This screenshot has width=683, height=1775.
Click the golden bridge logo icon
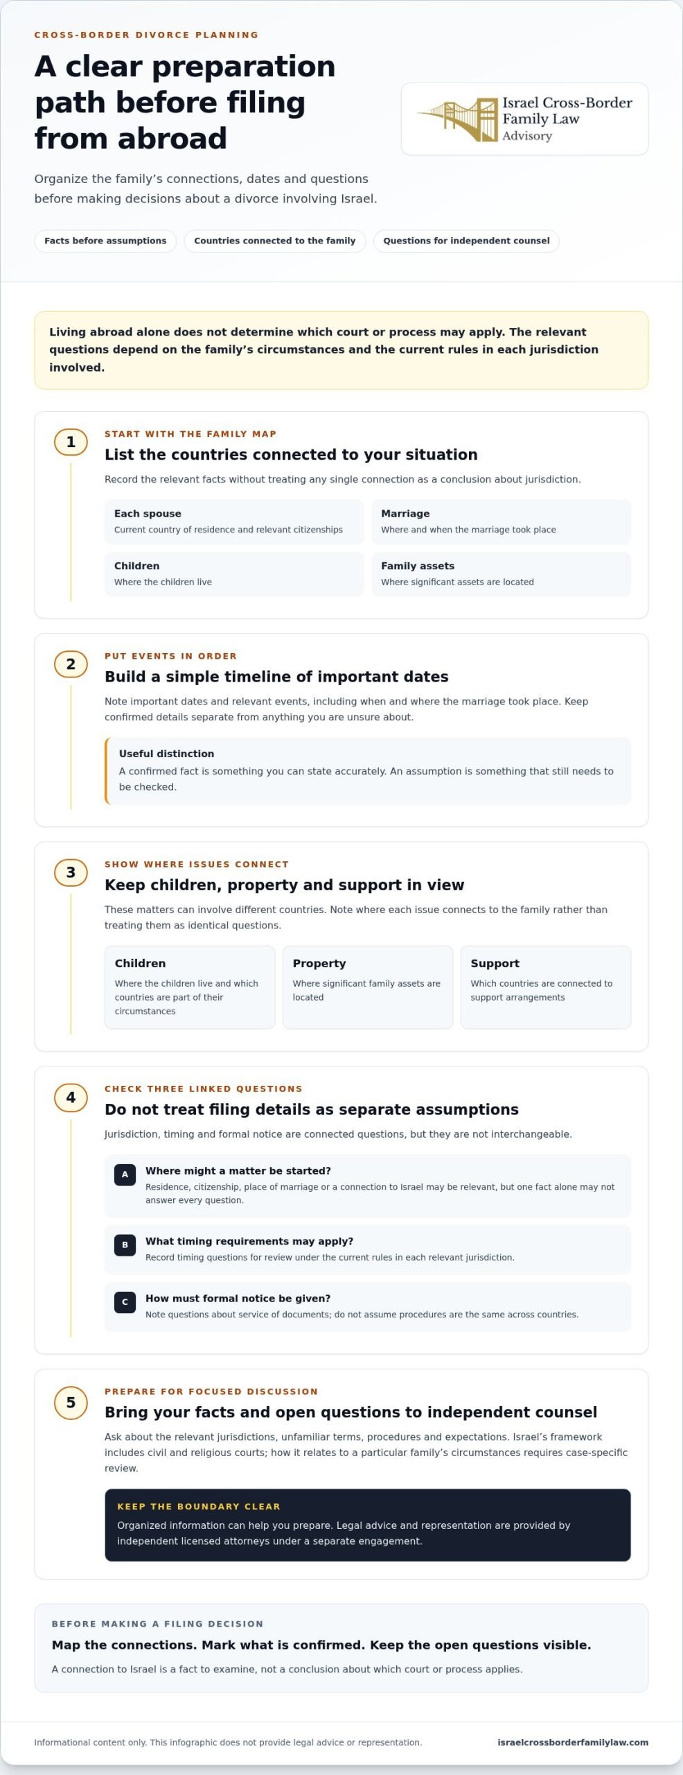pos(457,119)
